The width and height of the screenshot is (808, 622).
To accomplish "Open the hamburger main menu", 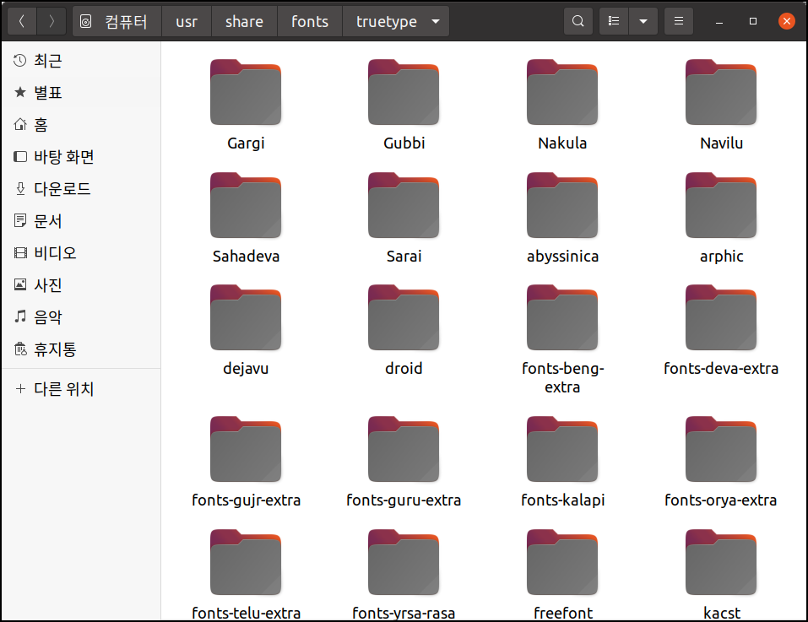I will (679, 21).
